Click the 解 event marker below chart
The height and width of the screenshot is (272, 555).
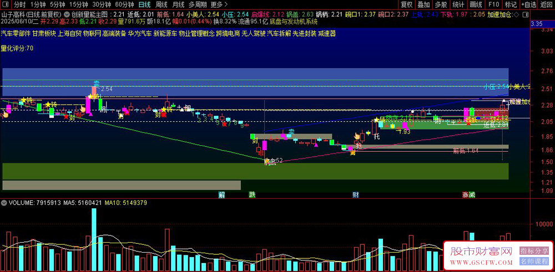[x=221, y=194]
